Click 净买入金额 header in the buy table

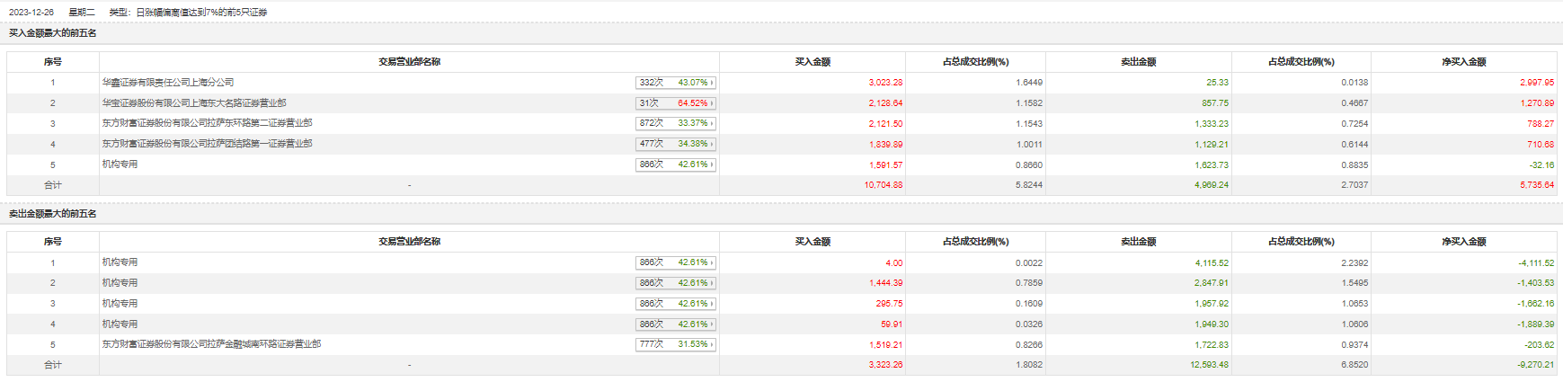click(1463, 62)
